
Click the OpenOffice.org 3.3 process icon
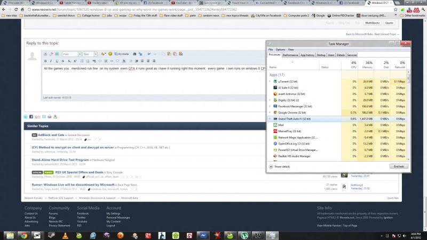[275, 143]
